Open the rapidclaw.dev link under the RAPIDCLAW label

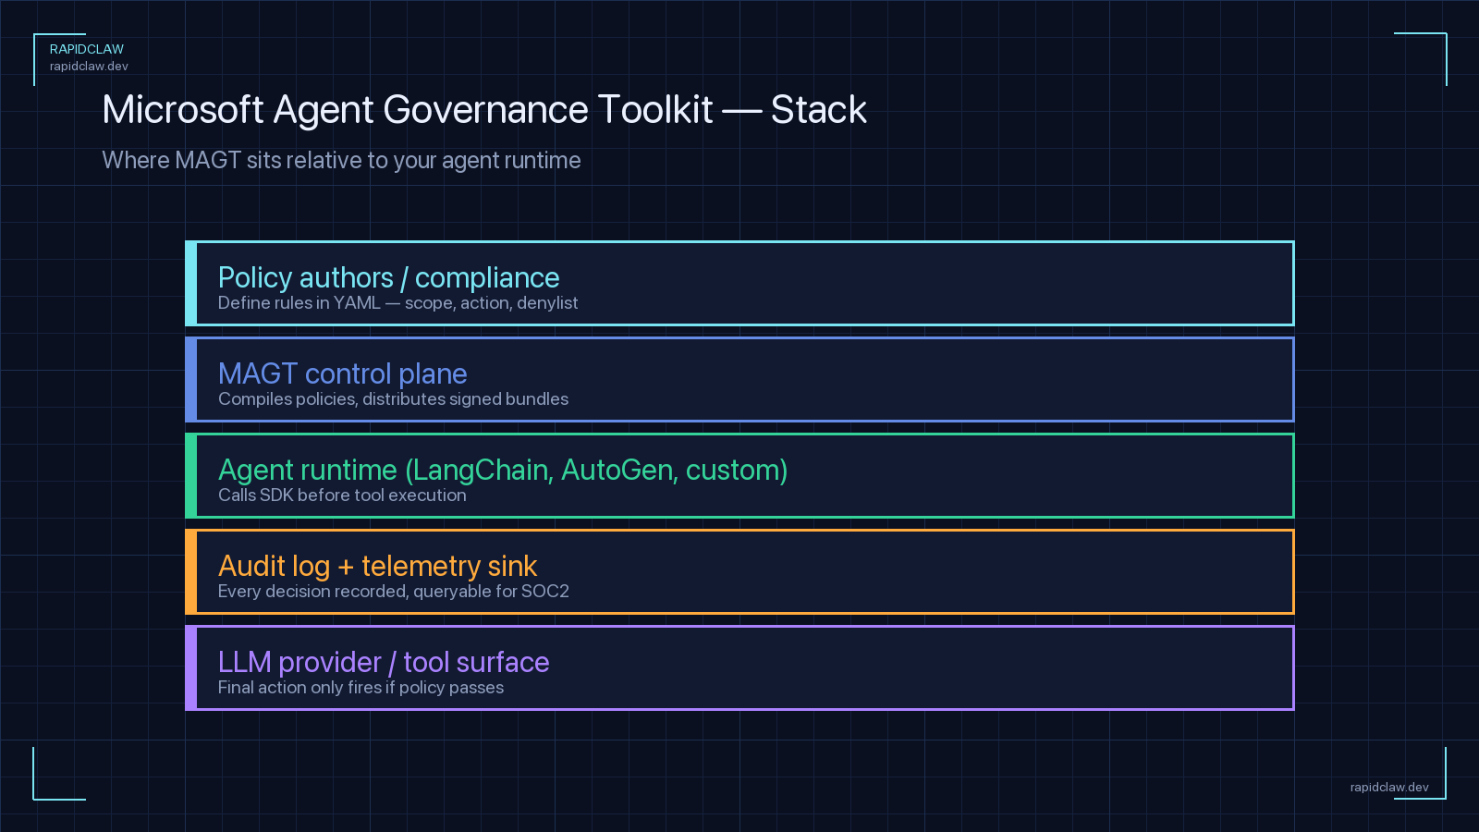(x=89, y=67)
